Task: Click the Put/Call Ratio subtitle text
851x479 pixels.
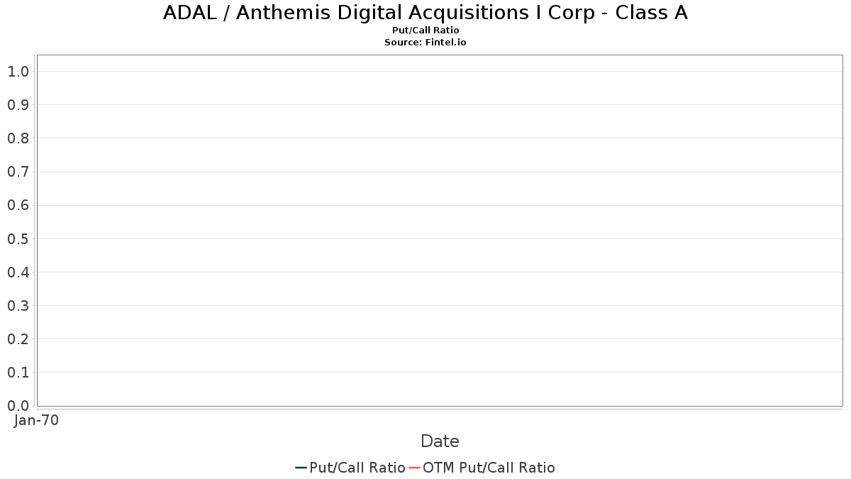Action: (425, 31)
